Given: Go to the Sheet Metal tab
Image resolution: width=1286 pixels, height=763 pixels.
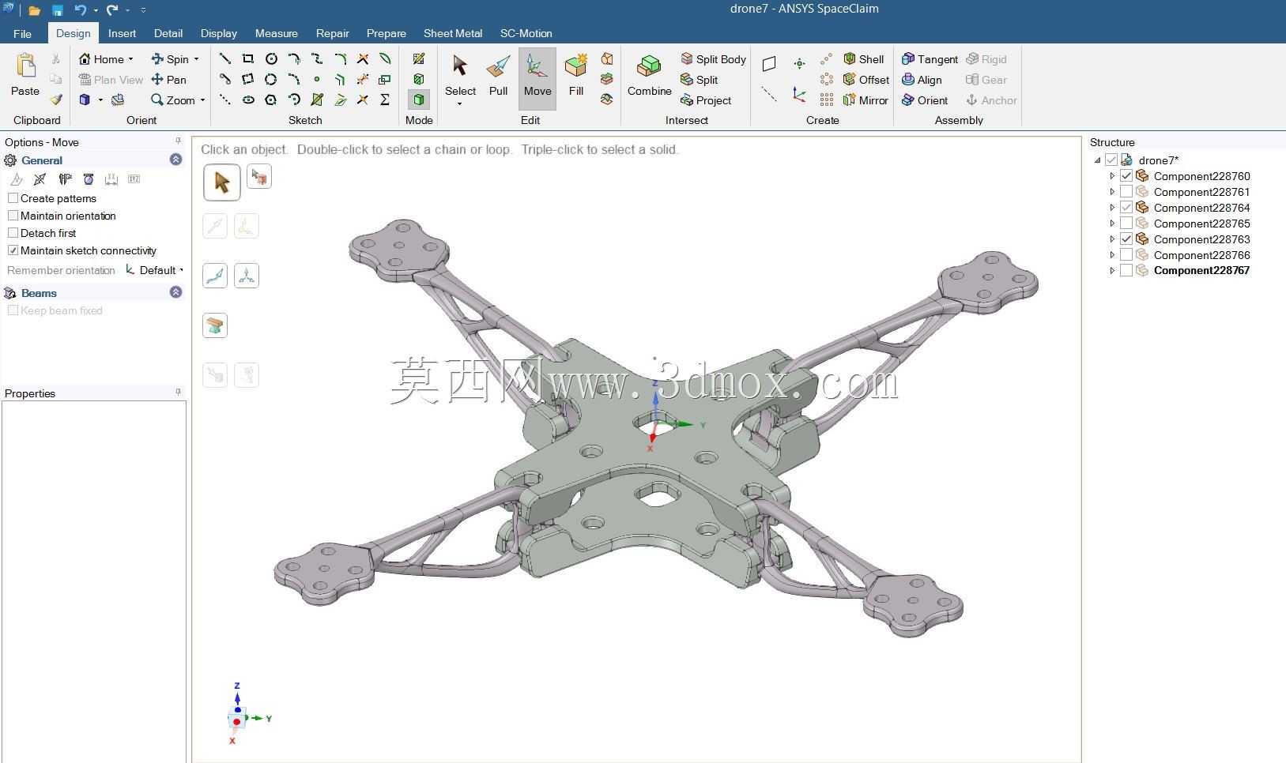Looking at the screenshot, I should click(x=453, y=33).
